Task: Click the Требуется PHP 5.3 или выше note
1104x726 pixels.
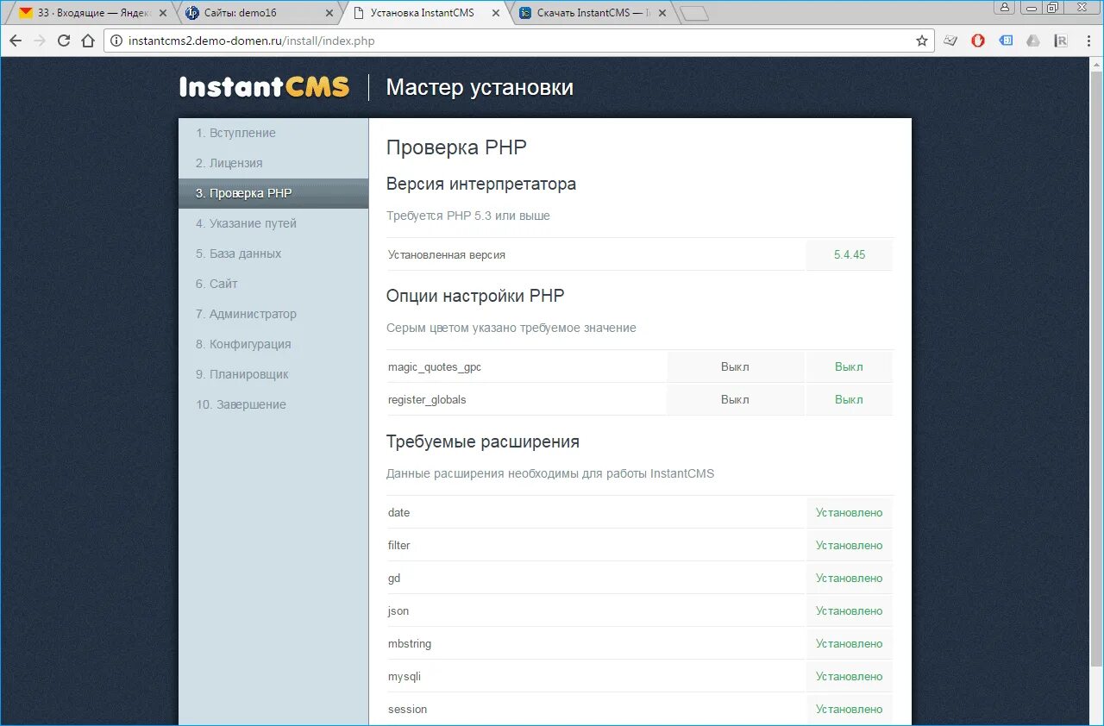Action: point(468,216)
